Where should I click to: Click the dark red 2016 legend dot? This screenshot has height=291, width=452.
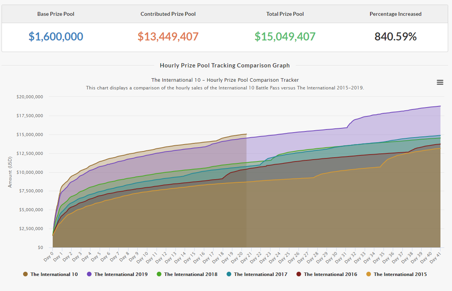[299, 274]
